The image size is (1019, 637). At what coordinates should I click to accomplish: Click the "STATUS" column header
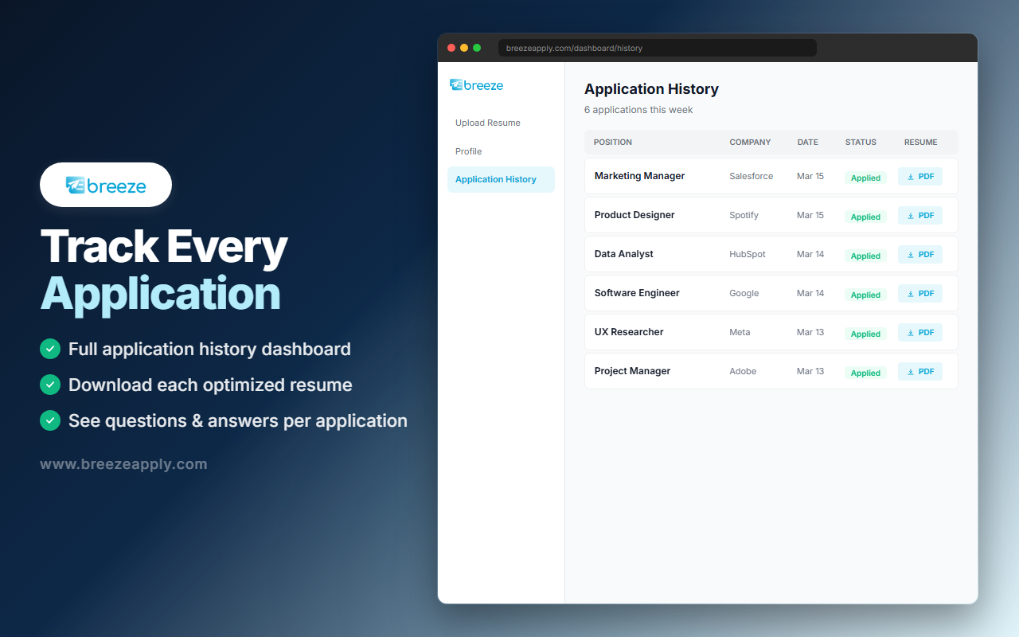pos(861,142)
